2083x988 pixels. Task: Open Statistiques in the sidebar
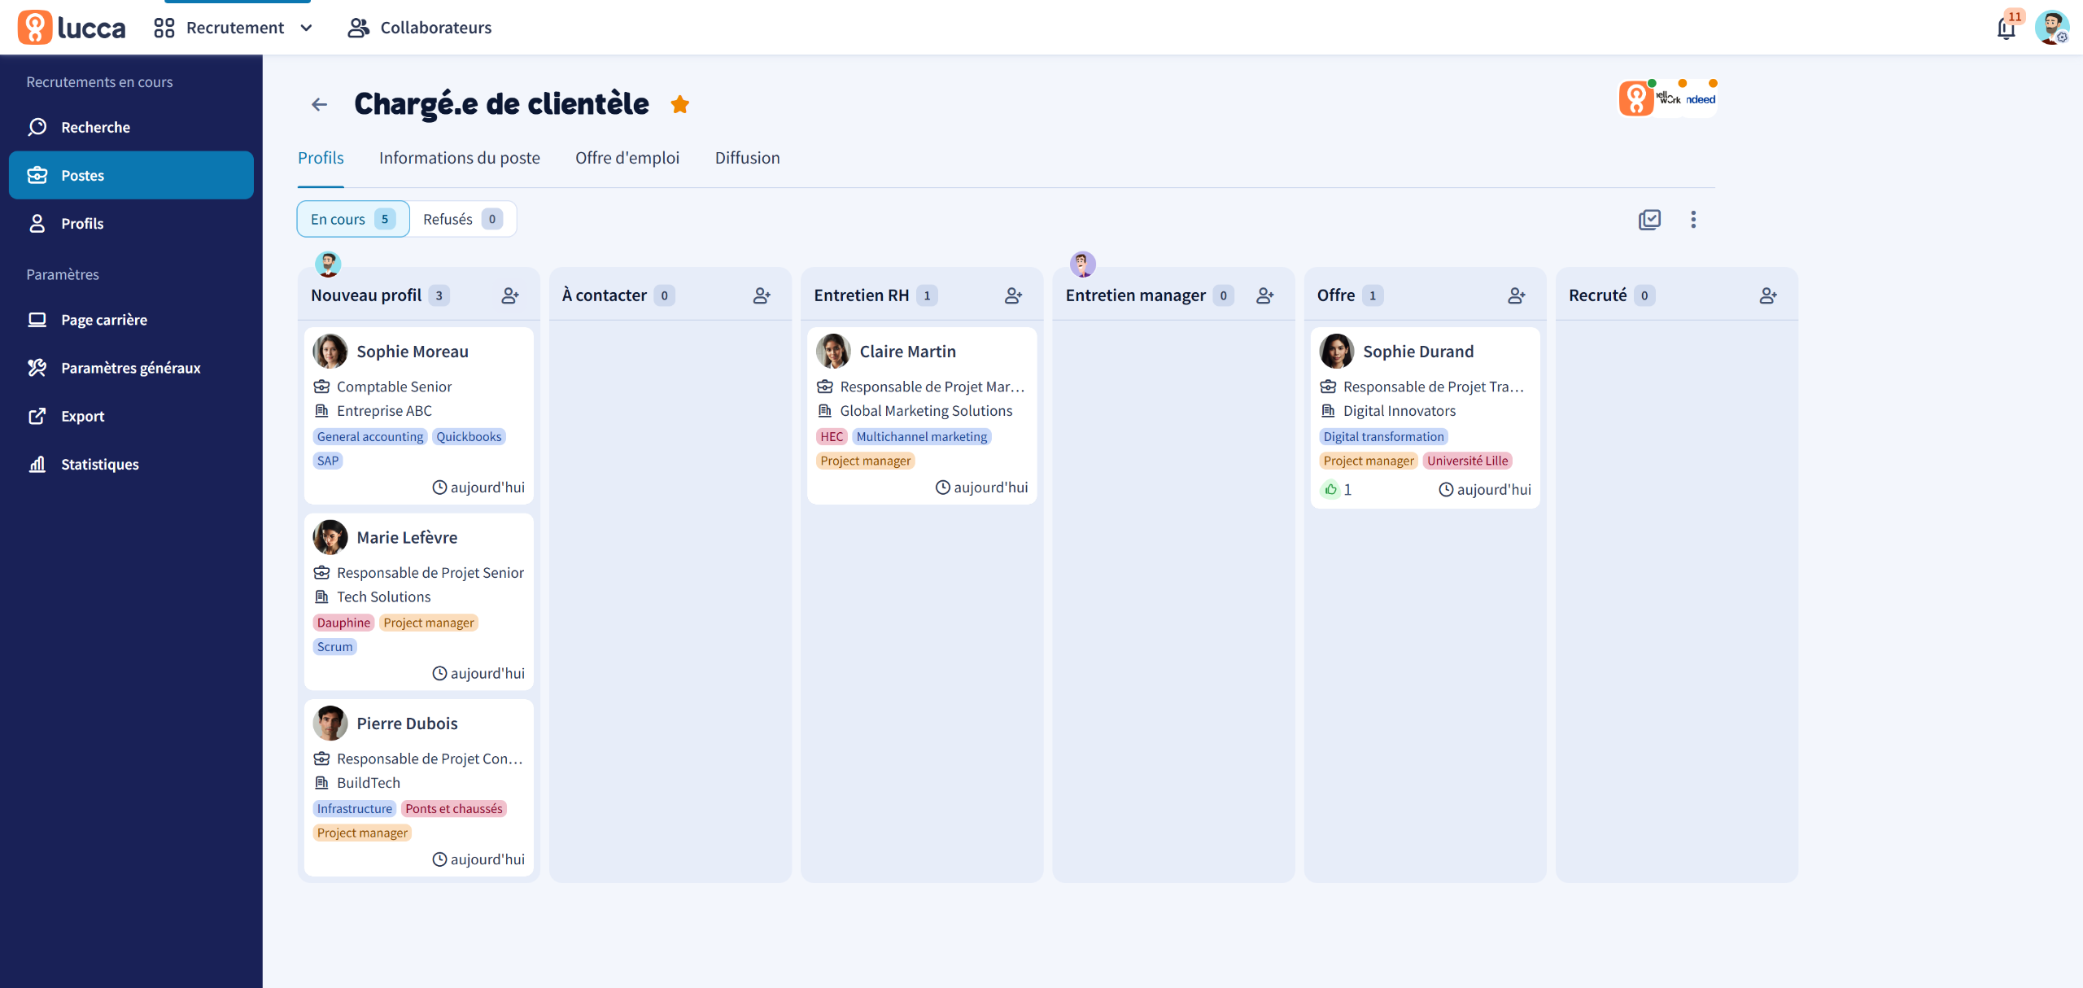pos(99,464)
